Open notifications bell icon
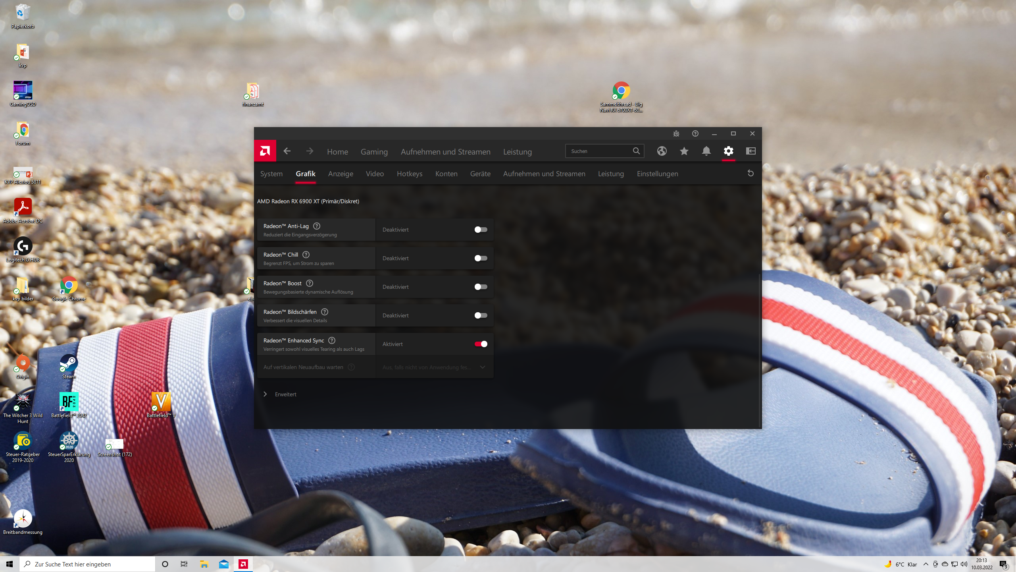The width and height of the screenshot is (1016, 572). click(706, 151)
